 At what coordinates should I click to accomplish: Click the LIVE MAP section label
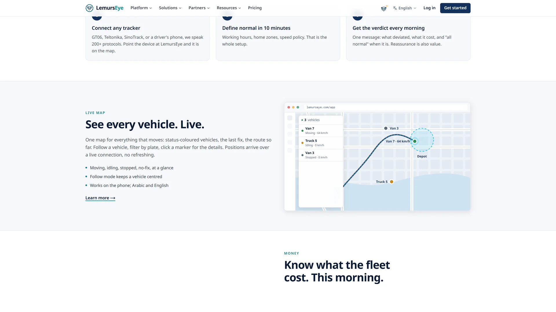point(95,113)
